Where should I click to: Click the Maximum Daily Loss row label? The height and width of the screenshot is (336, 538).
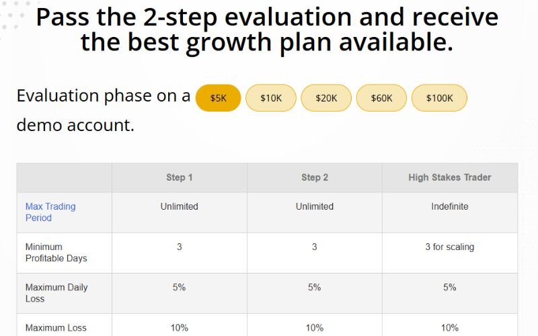pos(56,293)
